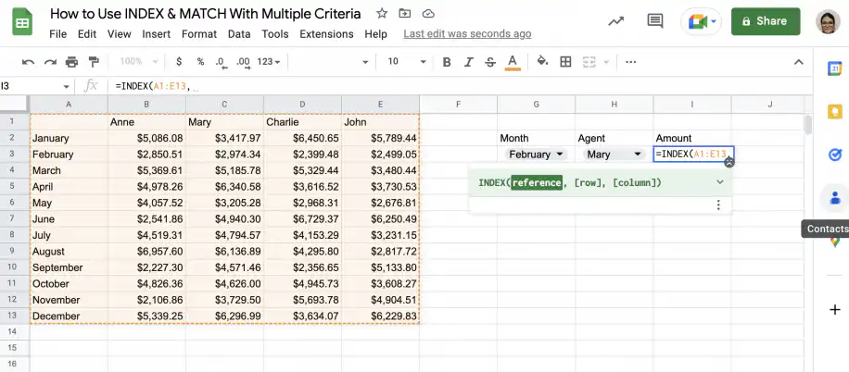
Task: Open more number formats dropdown
Action: point(269,62)
